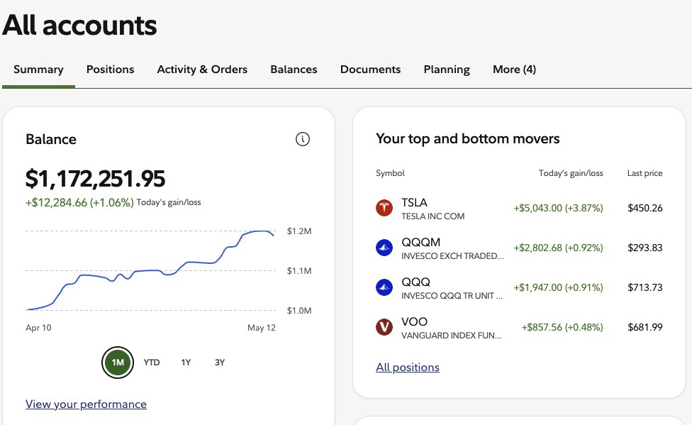Click VOO gain +$857.56 (+0.48%)

[x=562, y=327]
